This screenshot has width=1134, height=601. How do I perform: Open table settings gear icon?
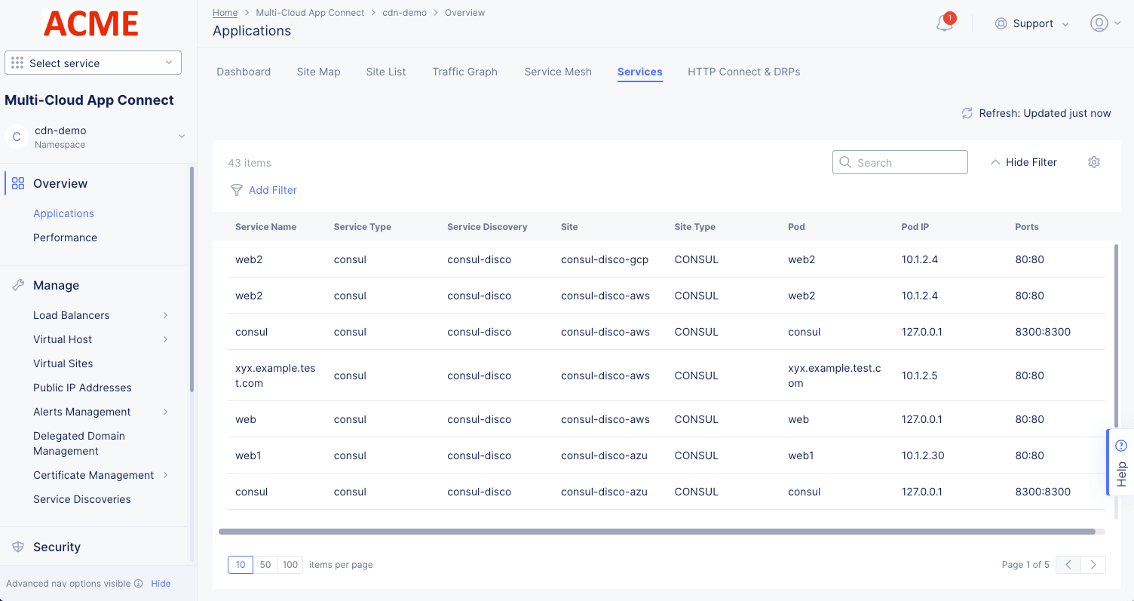1094,162
